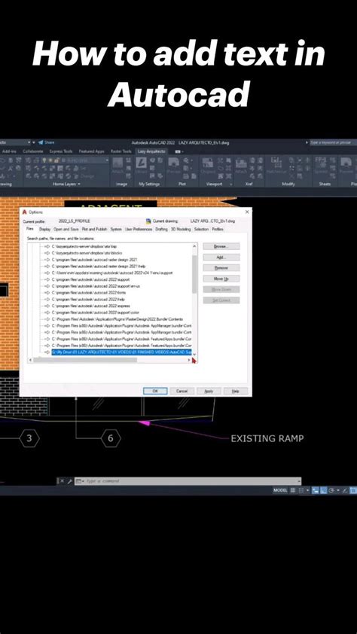
Task: Click the Move Up button
Action: coord(221,279)
